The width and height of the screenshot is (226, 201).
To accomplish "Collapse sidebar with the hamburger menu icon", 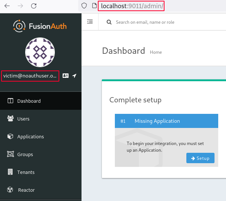I will tap(90, 22).
